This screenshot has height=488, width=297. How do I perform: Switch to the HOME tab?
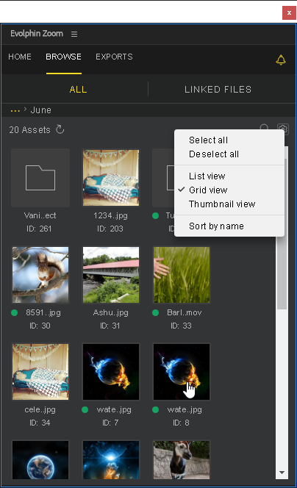20,57
